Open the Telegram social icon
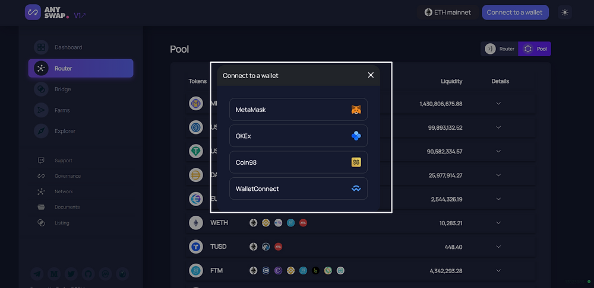594x288 pixels. pos(37,274)
